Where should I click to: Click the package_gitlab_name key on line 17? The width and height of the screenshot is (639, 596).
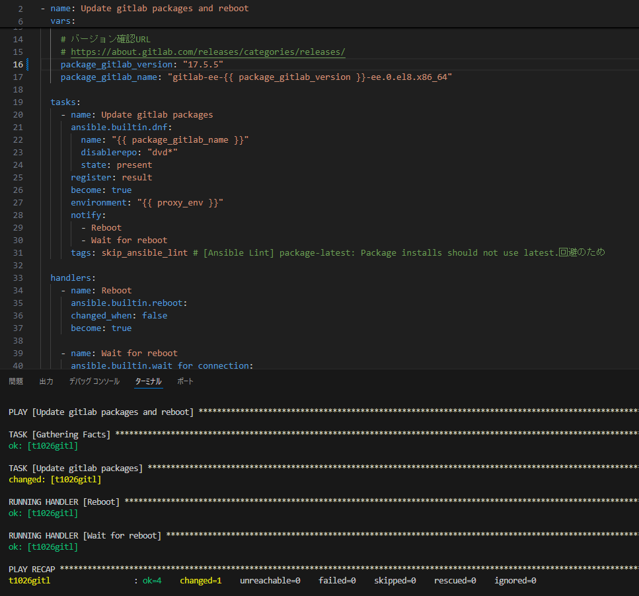tap(109, 77)
